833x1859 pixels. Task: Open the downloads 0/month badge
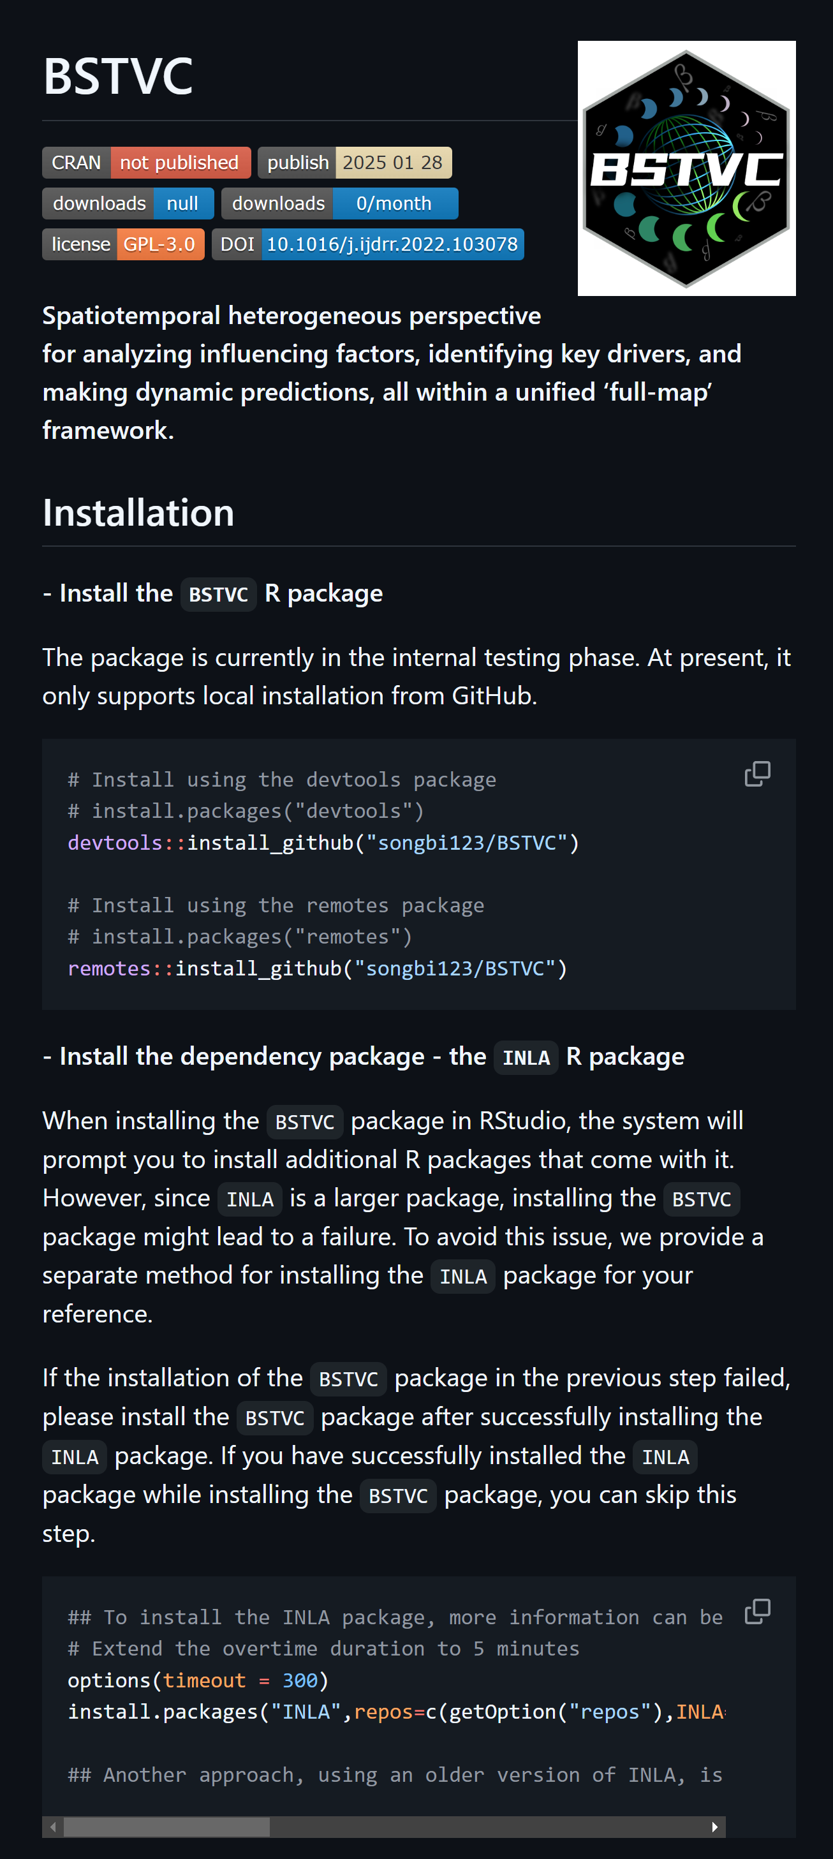339,204
